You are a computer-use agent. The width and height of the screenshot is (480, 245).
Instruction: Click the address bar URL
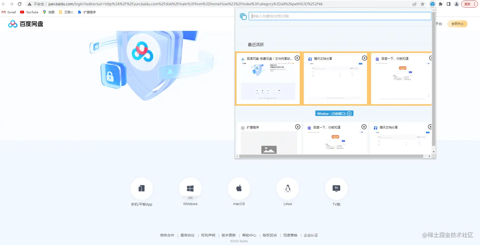click(x=185, y=4)
